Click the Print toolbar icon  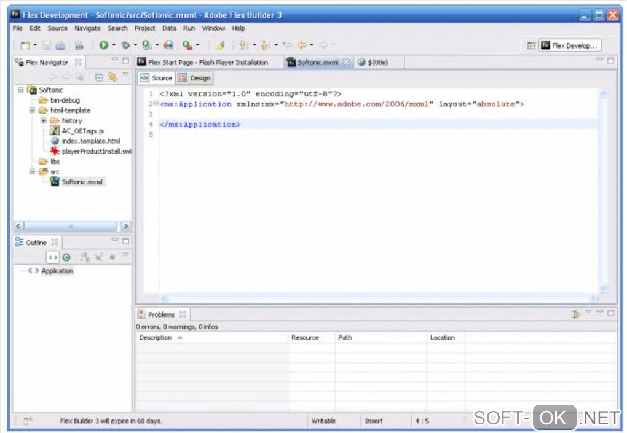[x=60, y=45]
